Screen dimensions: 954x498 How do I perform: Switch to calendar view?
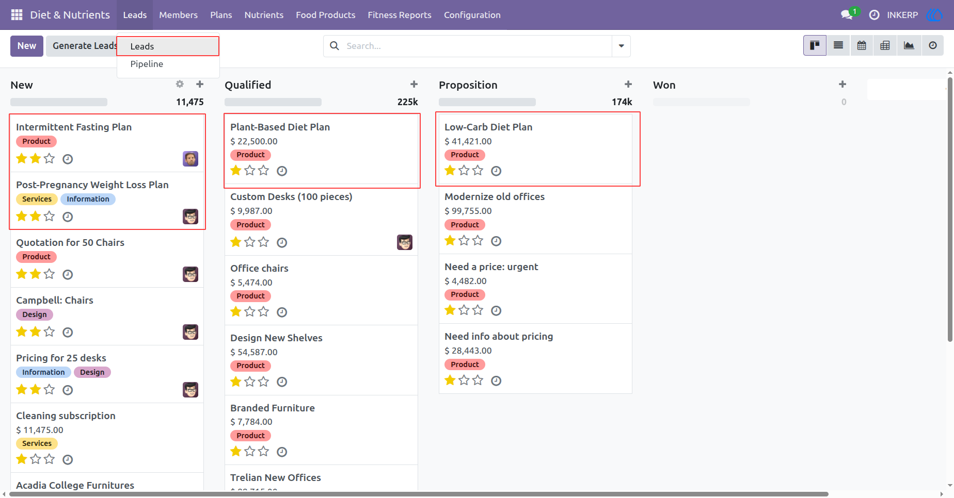pyautogui.click(x=862, y=45)
